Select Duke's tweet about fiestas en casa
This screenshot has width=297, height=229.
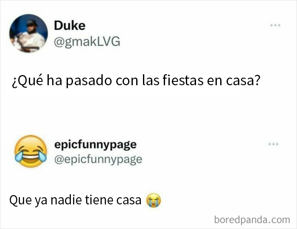[136, 81]
